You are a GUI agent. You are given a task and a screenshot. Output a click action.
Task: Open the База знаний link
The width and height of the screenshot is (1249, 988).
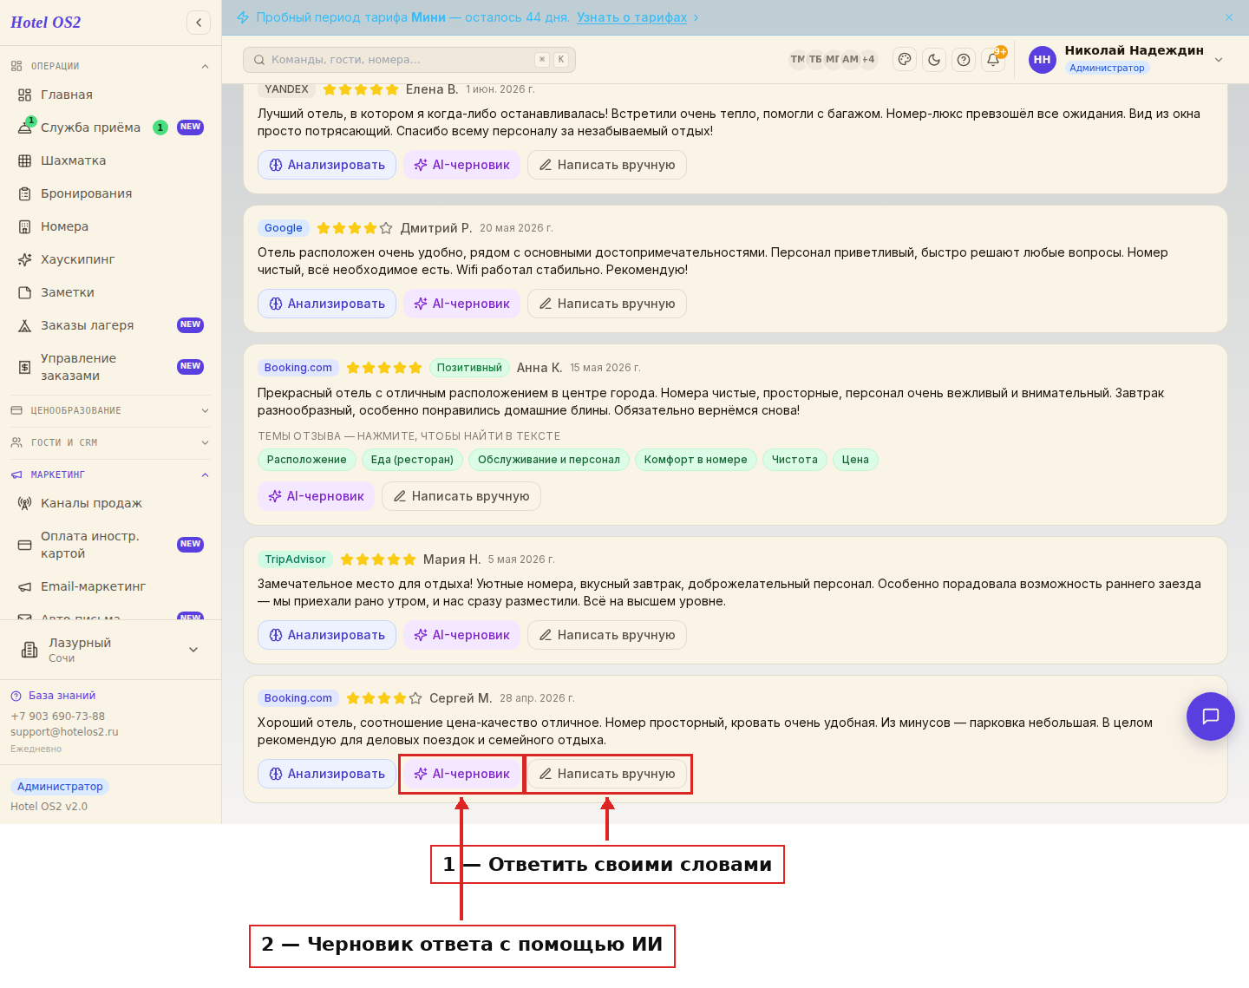coord(54,696)
